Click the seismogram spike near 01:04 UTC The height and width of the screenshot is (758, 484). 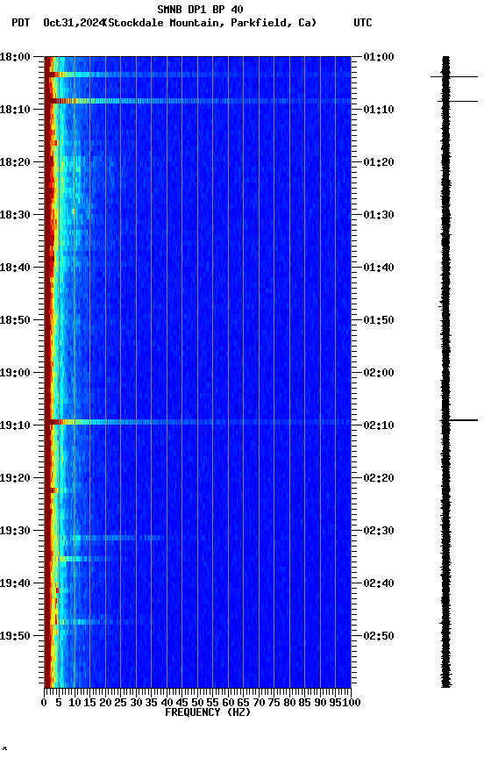click(454, 76)
